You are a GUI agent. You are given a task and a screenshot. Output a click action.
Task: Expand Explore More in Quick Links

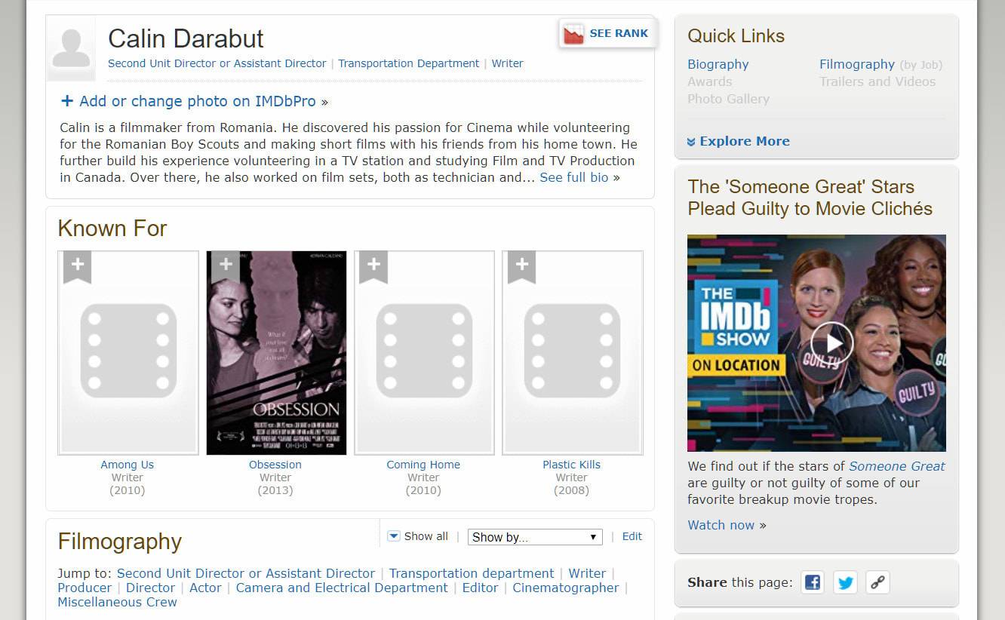pos(739,141)
